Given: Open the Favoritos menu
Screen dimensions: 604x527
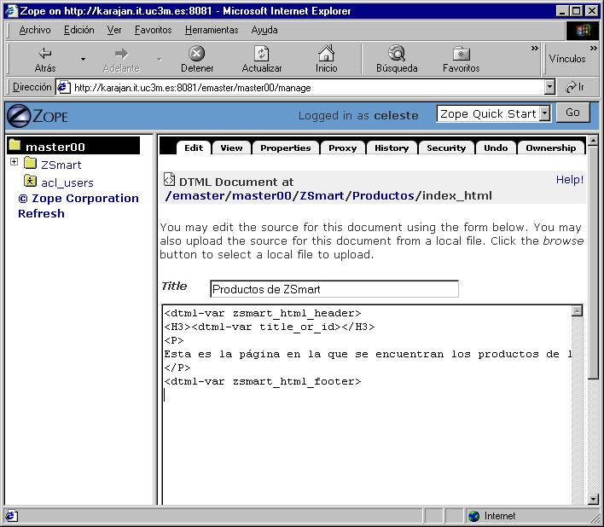Looking at the screenshot, I should pyautogui.click(x=153, y=30).
